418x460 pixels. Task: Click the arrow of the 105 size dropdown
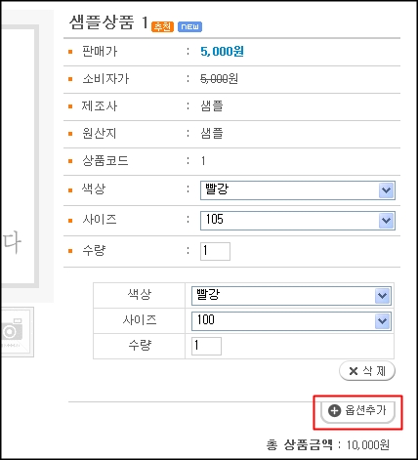(x=387, y=221)
